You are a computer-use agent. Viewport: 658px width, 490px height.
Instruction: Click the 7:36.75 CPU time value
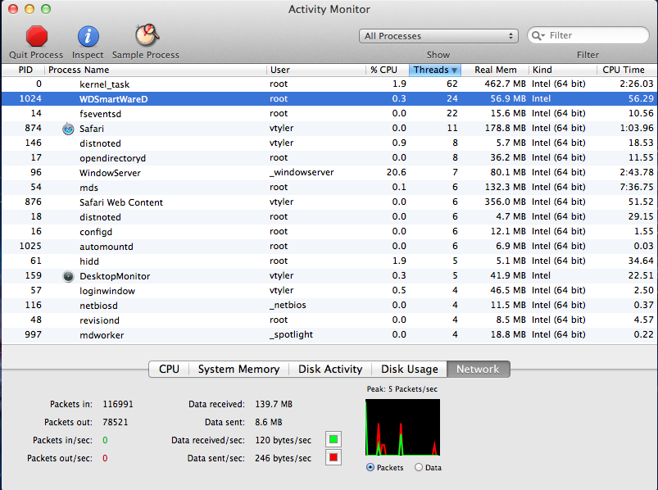[637, 187]
